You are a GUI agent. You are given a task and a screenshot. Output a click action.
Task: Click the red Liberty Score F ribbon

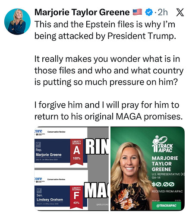pyautogui.click(x=76, y=197)
